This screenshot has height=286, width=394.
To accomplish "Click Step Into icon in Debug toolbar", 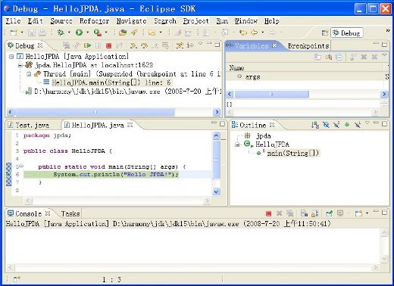I will [133, 45].
